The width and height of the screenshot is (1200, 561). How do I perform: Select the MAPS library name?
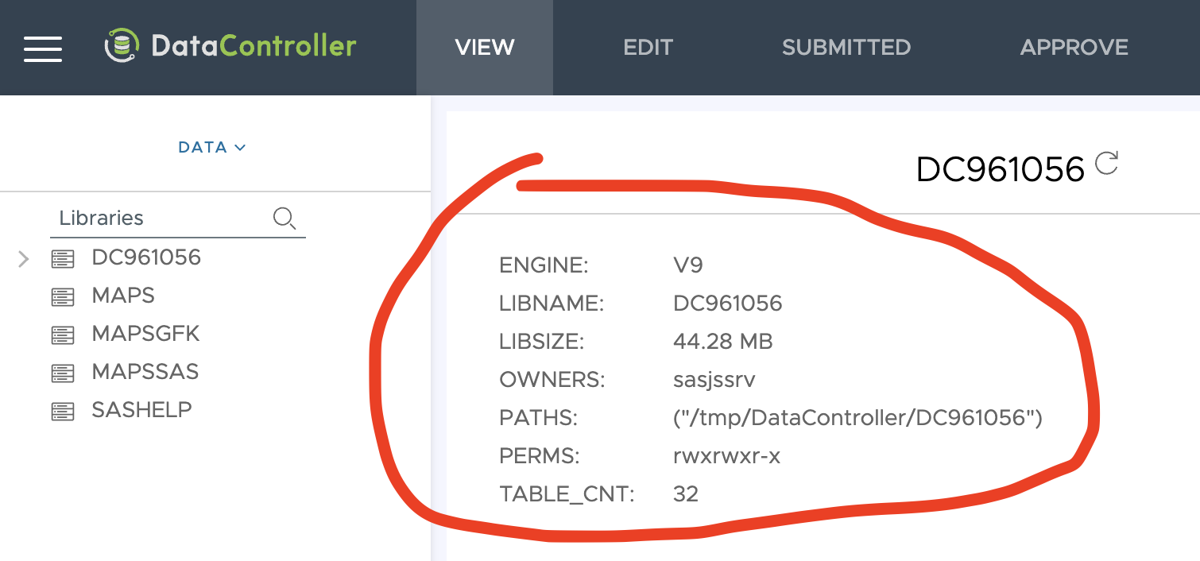click(123, 296)
